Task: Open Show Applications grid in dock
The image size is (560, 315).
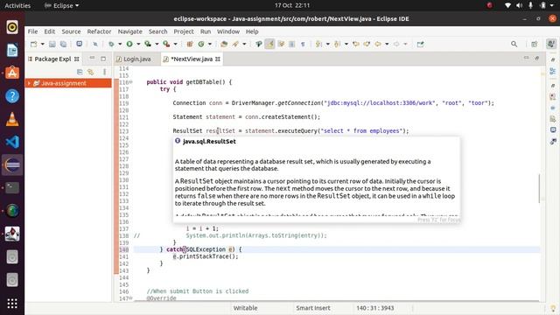Action: pyautogui.click(x=12, y=304)
